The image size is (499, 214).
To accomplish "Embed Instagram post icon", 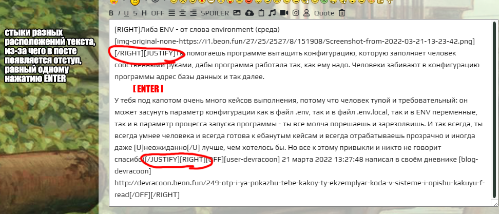I will 296,13.
